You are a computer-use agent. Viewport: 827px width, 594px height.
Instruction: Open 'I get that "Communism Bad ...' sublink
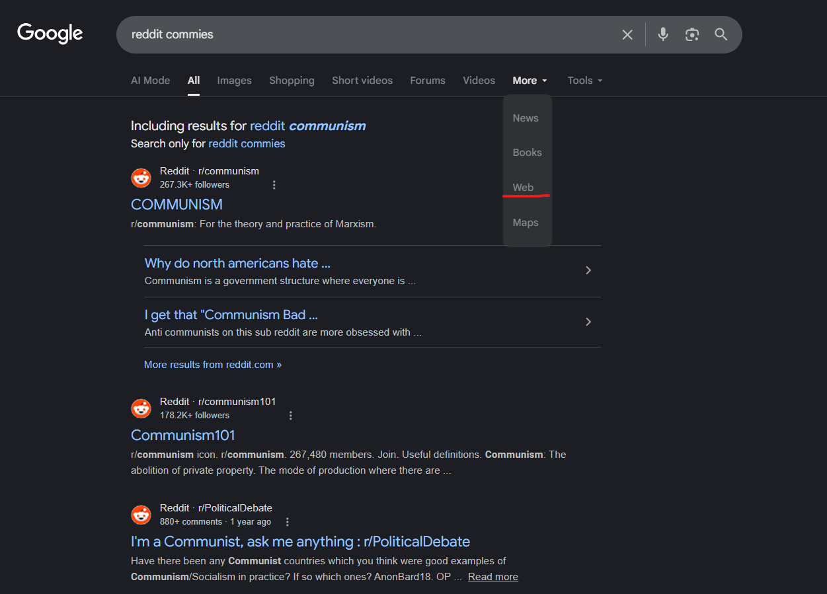click(x=231, y=315)
